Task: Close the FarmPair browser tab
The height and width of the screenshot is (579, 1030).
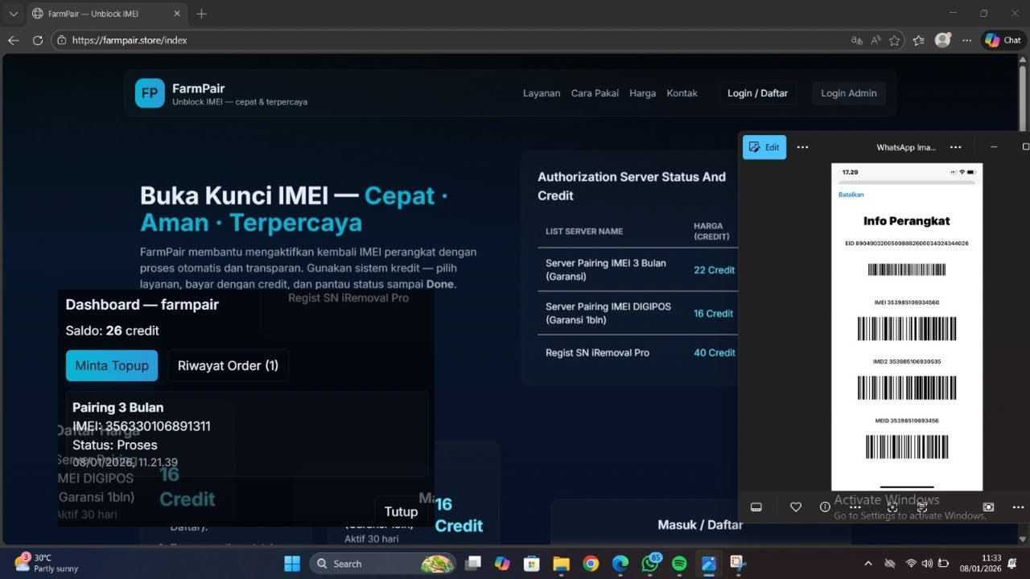Action: (178, 14)
